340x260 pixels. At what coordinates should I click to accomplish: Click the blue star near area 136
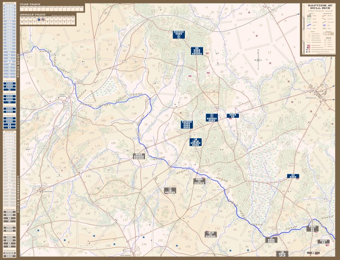[144, 237]
